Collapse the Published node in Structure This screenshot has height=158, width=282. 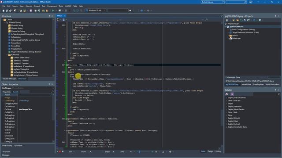pos(7,55)
